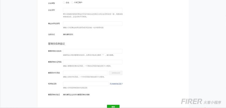Click the 注册方式 label

pos(51,34)
